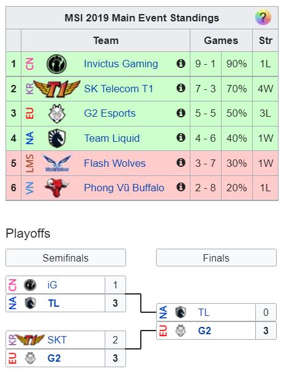Click the rainbow question mark help icon
Image resolution: width=281 pixels, height=377 pixels.
pos(263,17)
